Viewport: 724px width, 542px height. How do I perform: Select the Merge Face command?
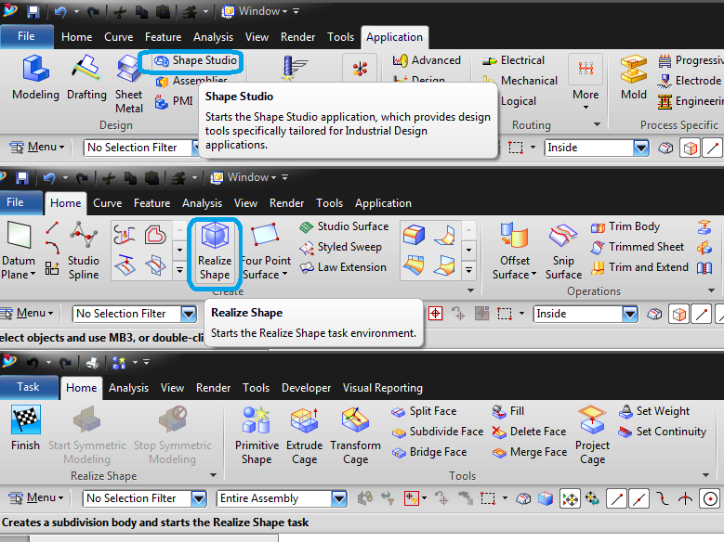pos(530,452)
